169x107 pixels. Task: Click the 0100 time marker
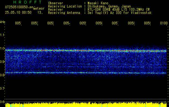pos(164,23)
